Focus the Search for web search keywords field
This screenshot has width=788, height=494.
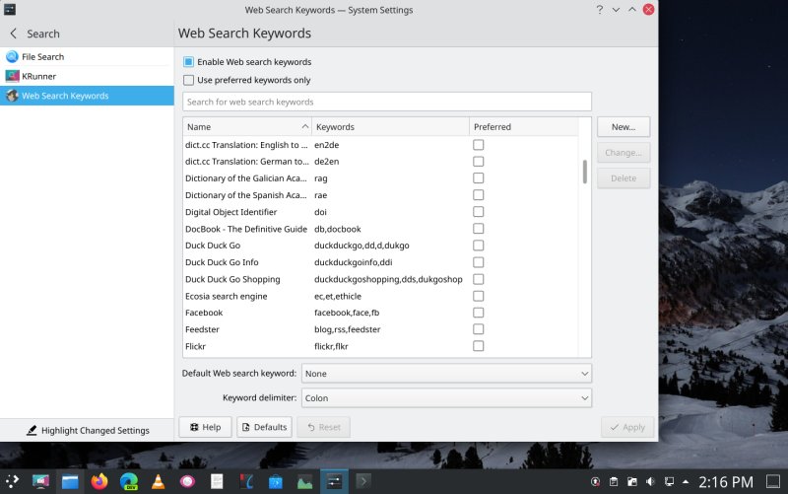point(387,102)
